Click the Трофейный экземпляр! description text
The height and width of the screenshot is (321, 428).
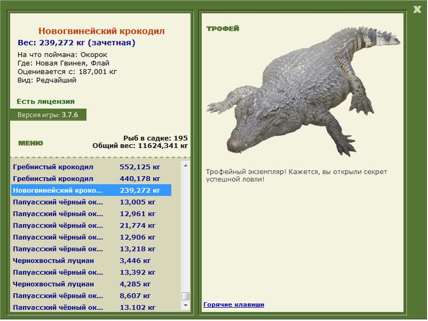(296, 176)
